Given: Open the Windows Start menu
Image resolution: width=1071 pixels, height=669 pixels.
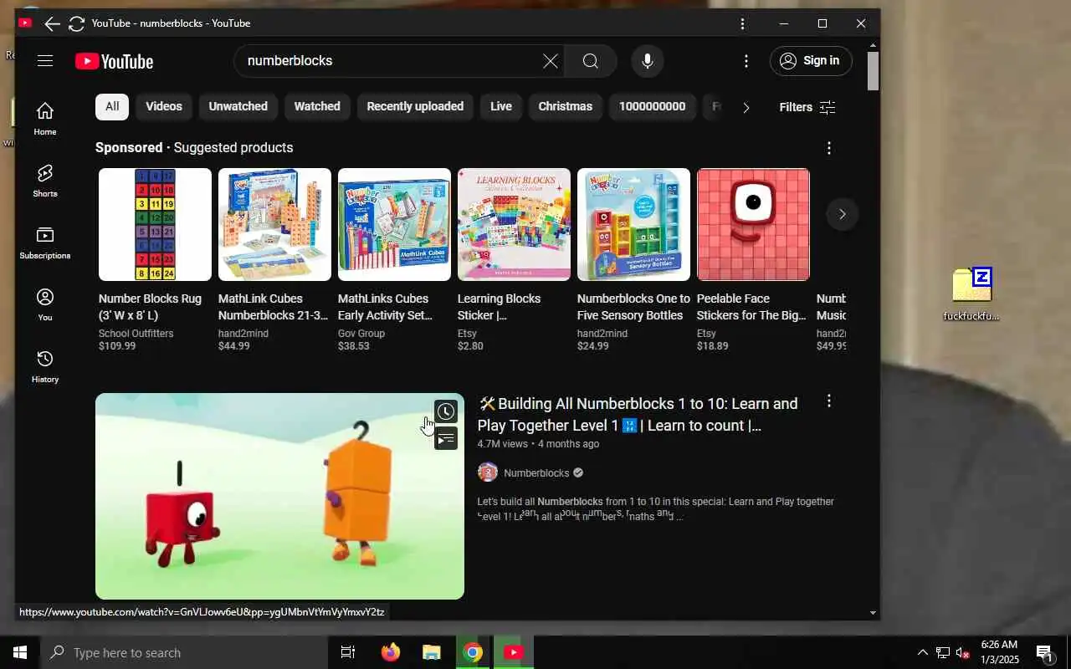Looking at the screenshot, I should [20, 652].
